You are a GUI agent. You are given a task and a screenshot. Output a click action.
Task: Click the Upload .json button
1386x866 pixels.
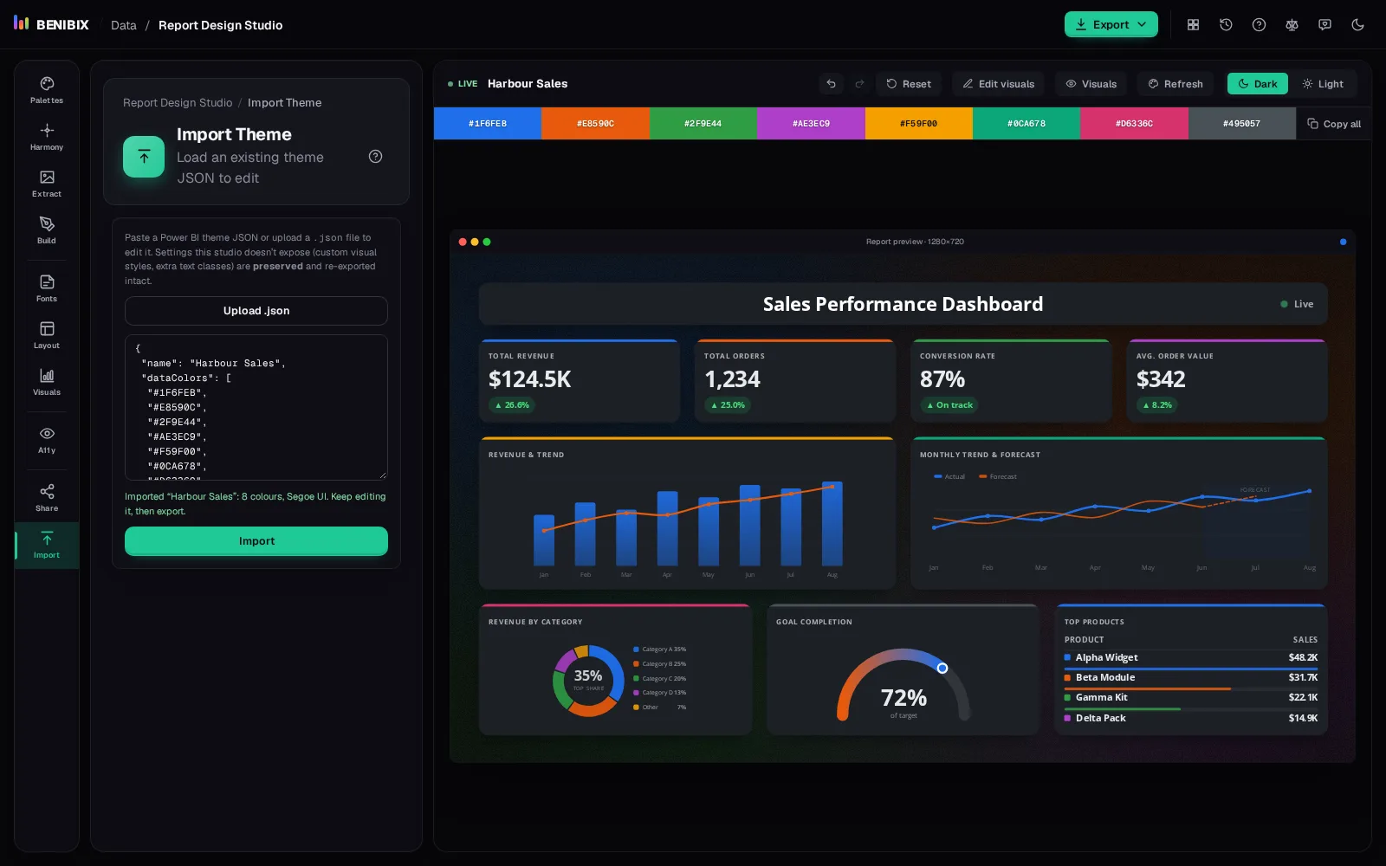click(x=256, y=311)
